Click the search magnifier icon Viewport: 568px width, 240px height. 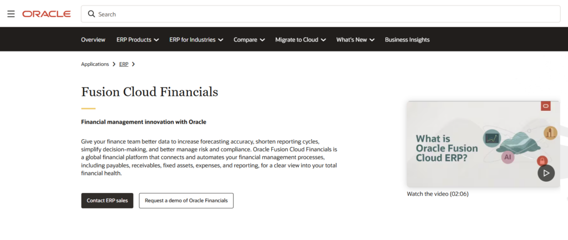coord(92,14)
